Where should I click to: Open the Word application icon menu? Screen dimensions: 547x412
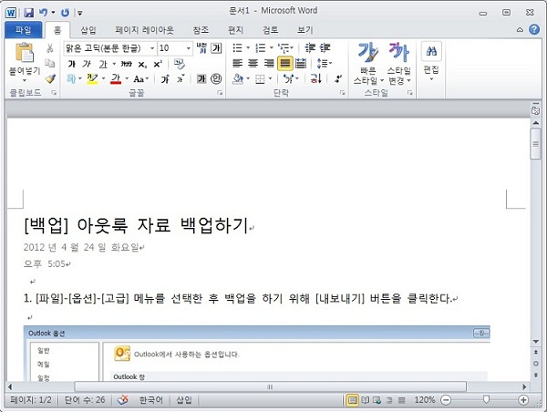click(11, 13)
